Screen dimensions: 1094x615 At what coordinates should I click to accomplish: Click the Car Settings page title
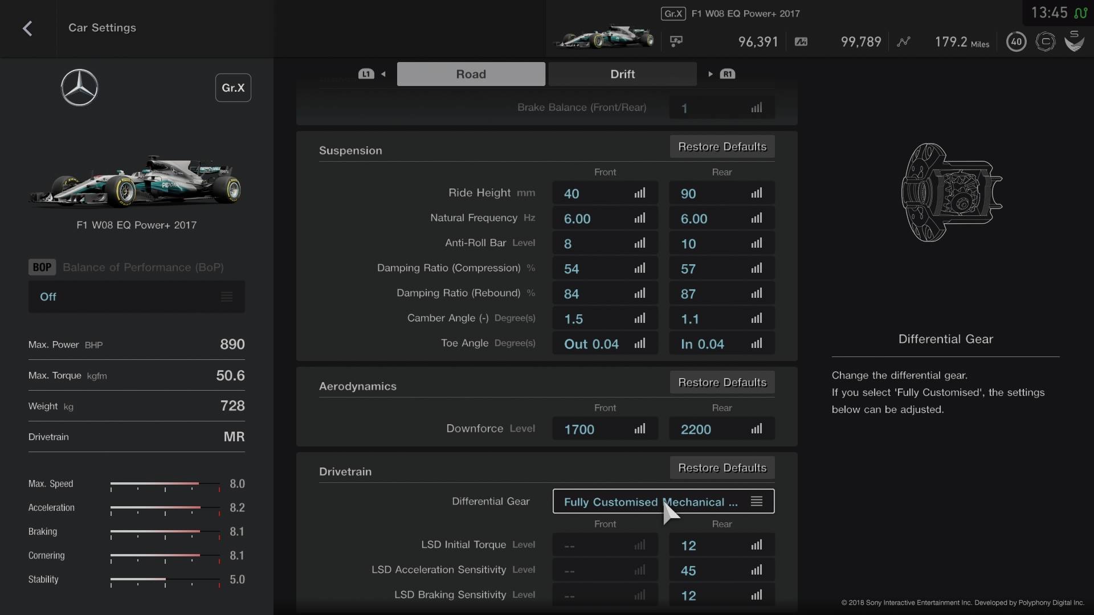click(102, 28)
